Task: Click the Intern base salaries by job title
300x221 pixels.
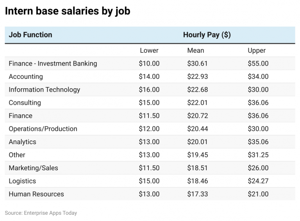Action: coord(67,11)
